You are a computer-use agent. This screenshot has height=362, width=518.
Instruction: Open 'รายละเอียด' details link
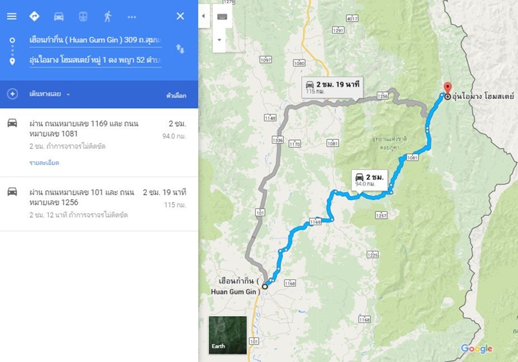tap(44, 163)
